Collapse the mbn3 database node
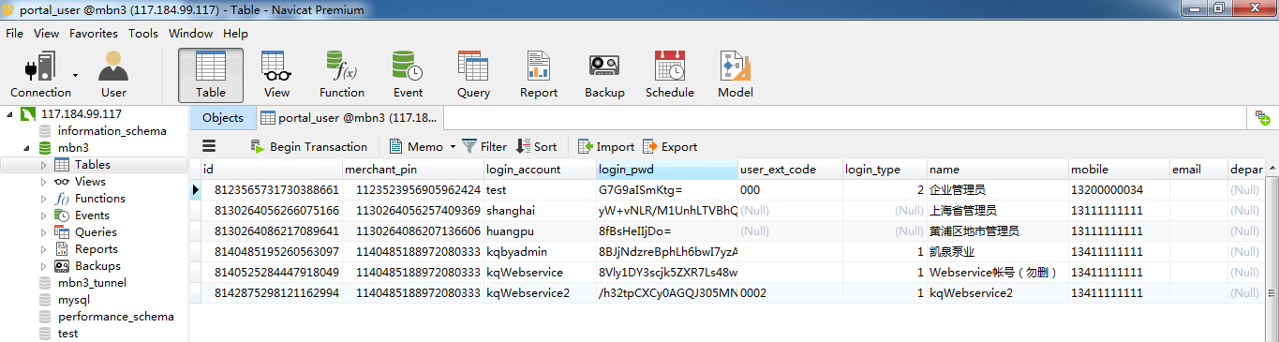1279x342 pixels. tap(26, 148)
